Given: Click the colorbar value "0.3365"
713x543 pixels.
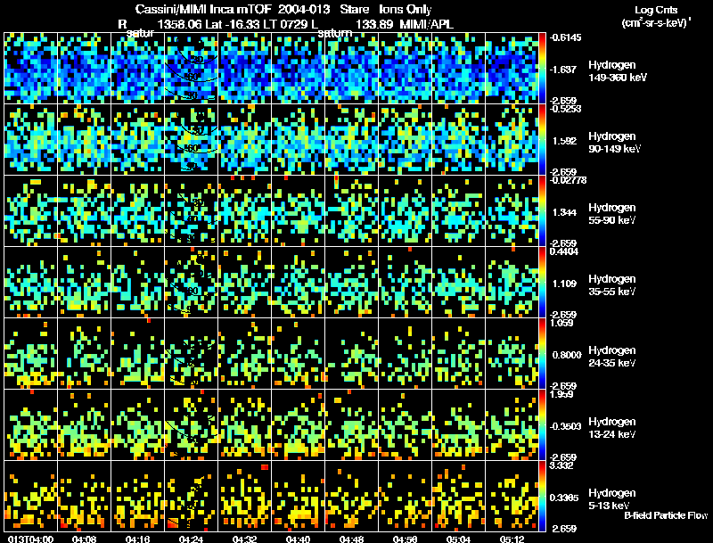Looking at the screenshot, I should point(564,498).
